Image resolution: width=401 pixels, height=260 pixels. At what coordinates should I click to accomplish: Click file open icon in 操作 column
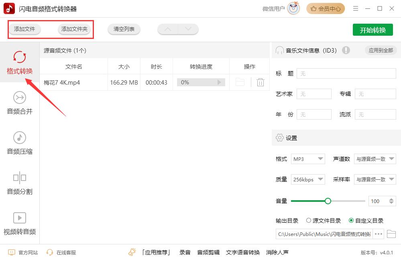pos(240,82)
